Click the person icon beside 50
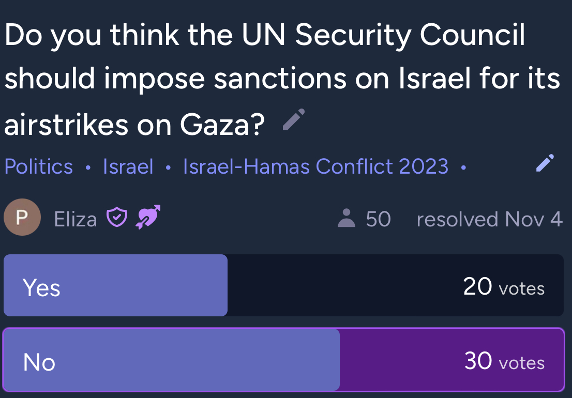The image size is (572, 398). (347, 218)
